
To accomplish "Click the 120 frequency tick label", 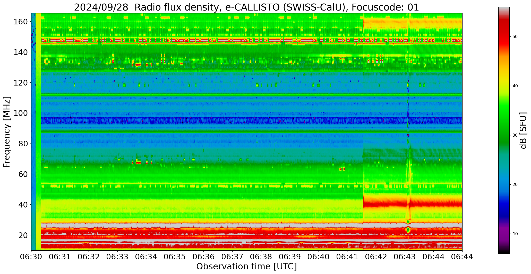I will point(21,83).
